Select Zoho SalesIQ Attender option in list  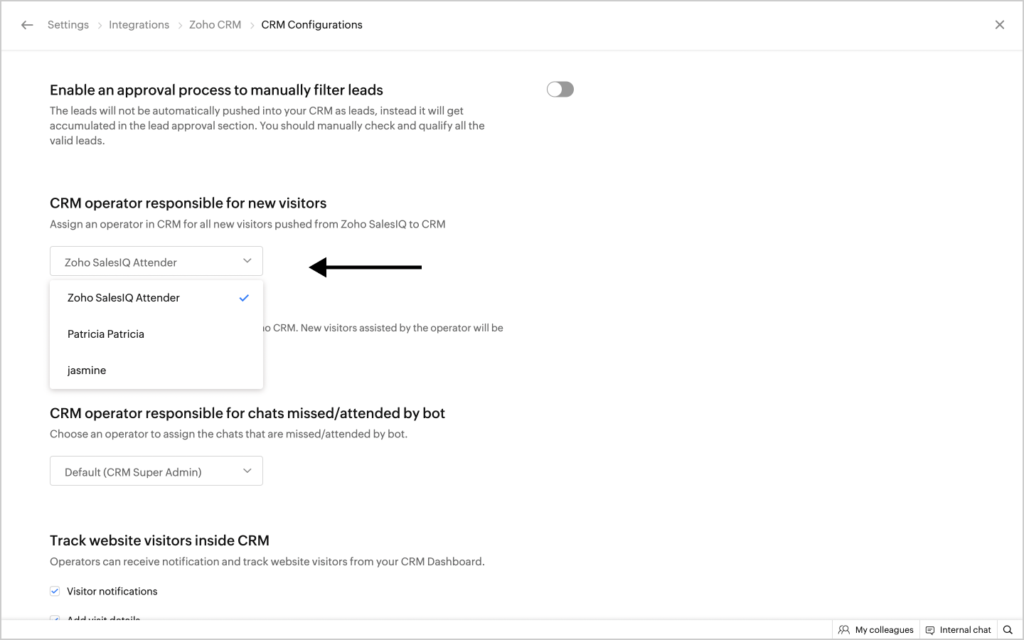pos(156,298)
